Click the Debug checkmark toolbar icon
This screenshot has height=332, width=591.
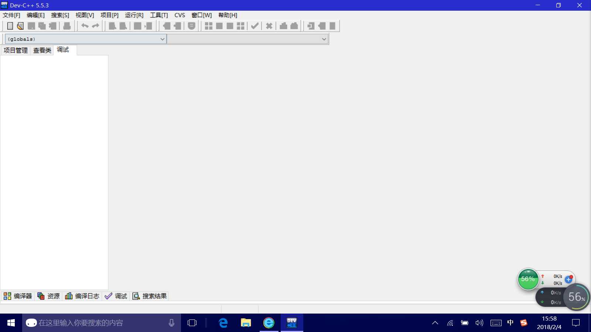pyautogui.click(x=255, y=26)
